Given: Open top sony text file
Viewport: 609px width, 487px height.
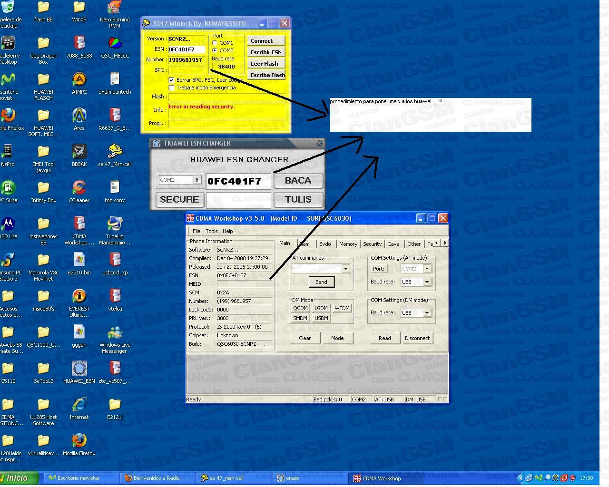Looking at the screenshot, I should point(115,188).
